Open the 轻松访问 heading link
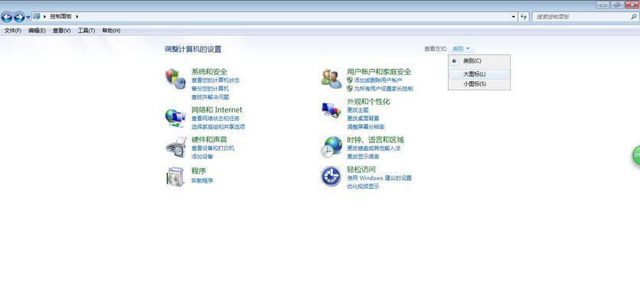This screenshot has height=306, width=640. (361, 169)
